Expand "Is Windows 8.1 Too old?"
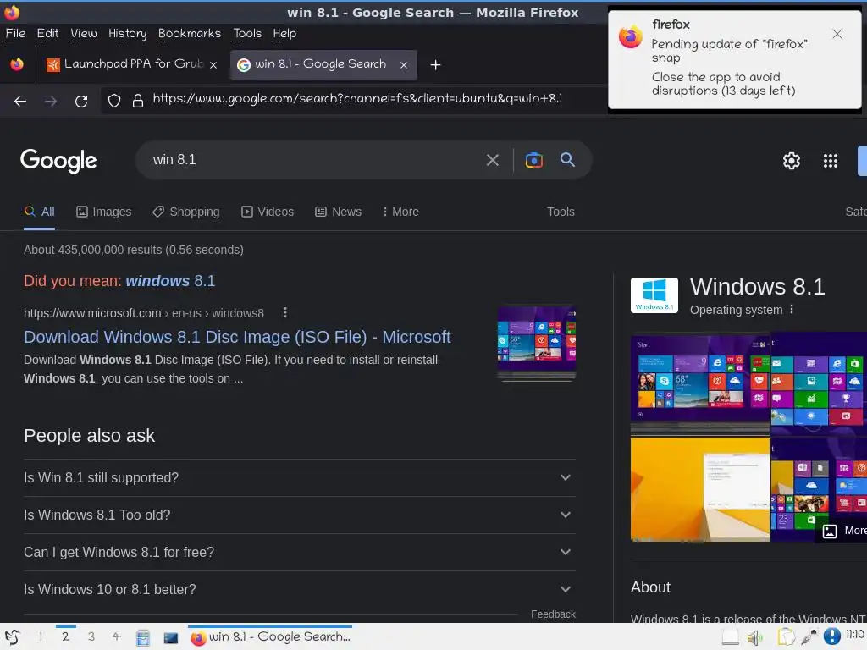 pyautogui.click(x=299, y=515)
